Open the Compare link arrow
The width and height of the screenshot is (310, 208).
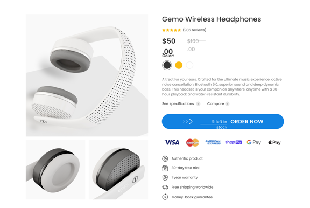click(x=227, y=103)
